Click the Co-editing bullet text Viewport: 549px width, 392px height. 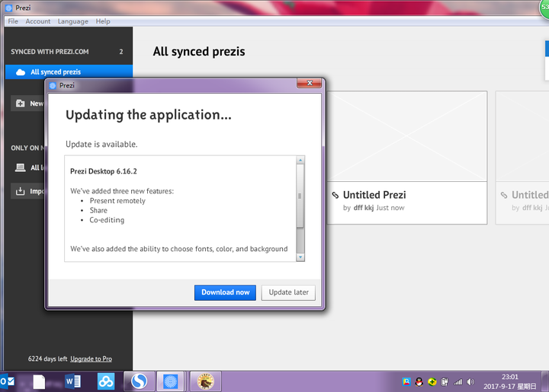107,220
